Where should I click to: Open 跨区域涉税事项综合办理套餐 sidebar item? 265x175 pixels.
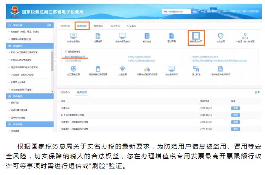24,67
